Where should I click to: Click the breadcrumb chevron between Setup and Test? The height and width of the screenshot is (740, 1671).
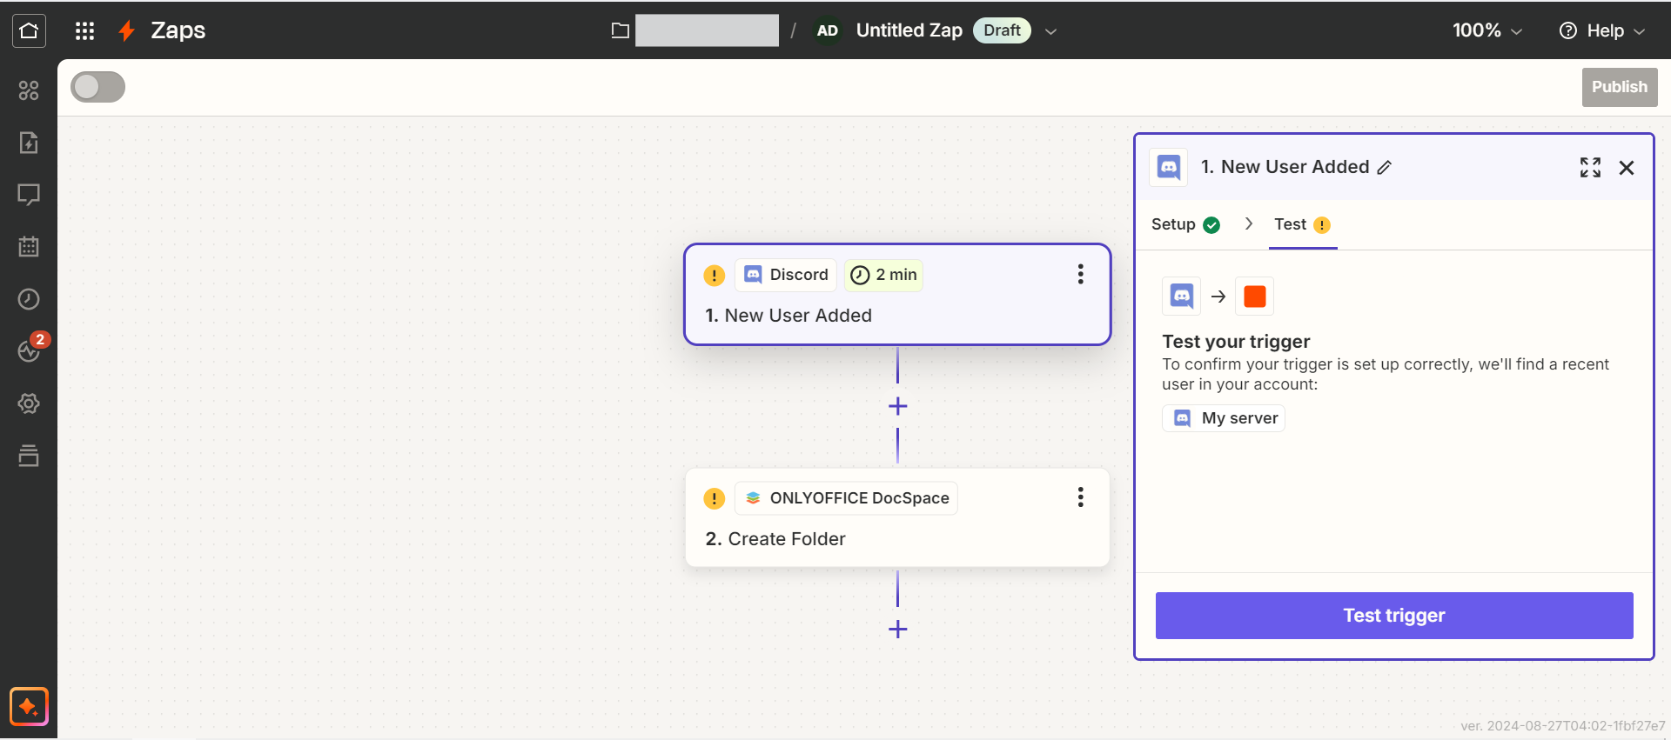tap(1249, 224)
